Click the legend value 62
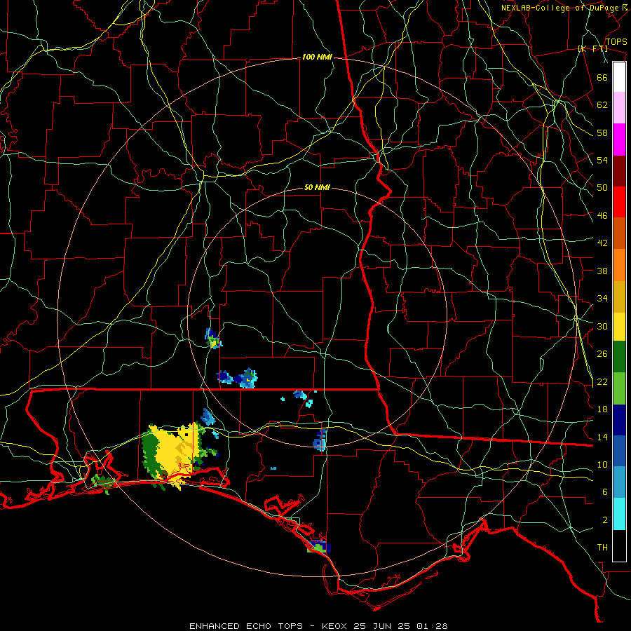631x631 pixels. [602, 105]
